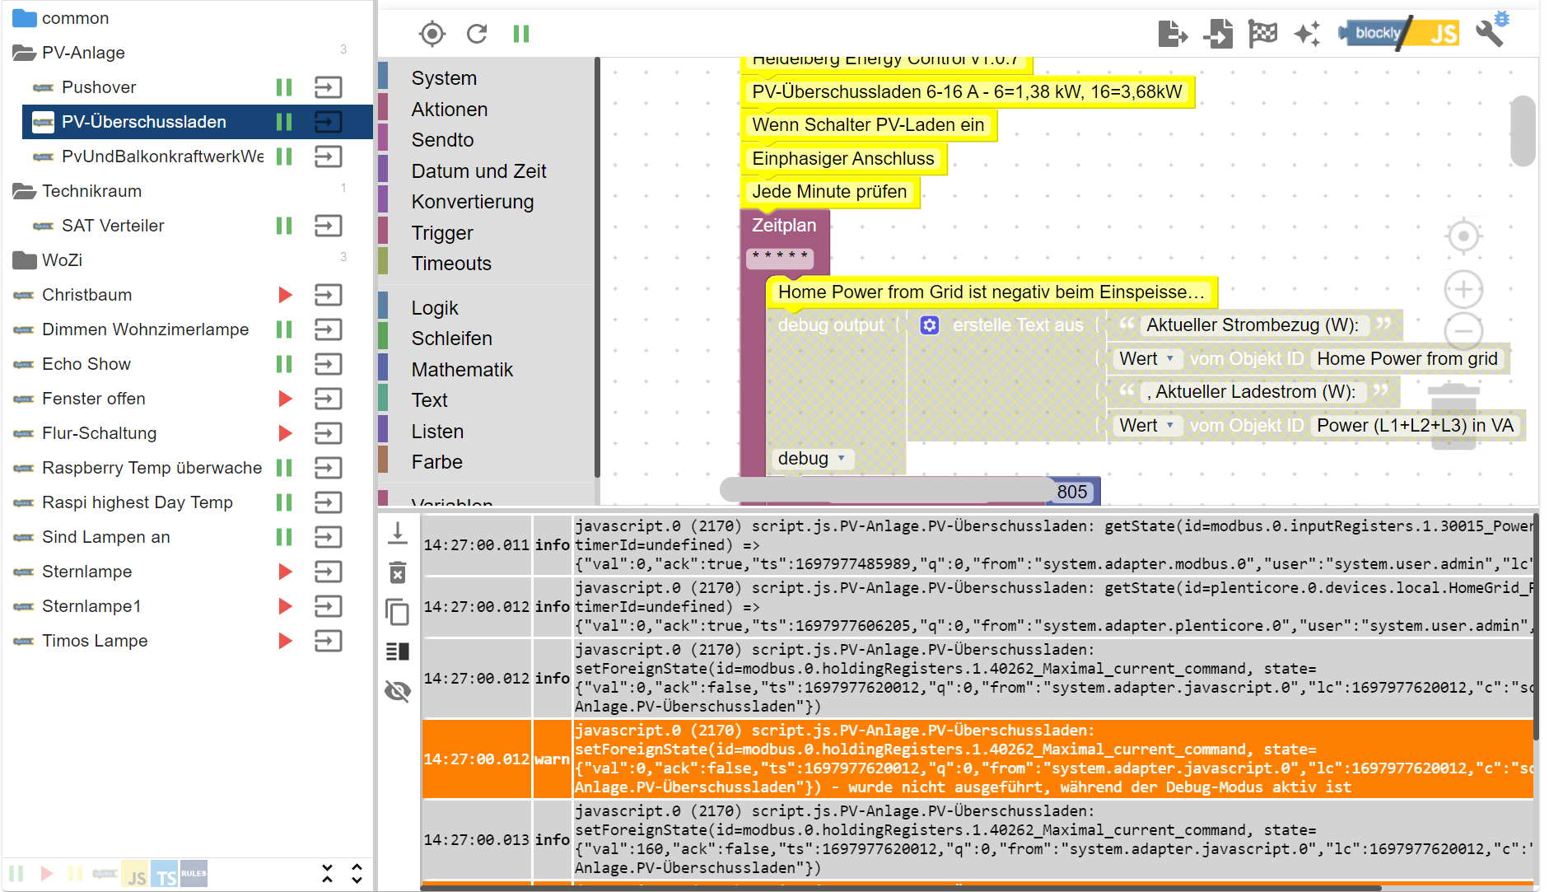The width and height of the screenshot is (1549, 892).
Task: Open Wert dropdown for Home Power from grid
Action: (1148, 359)
